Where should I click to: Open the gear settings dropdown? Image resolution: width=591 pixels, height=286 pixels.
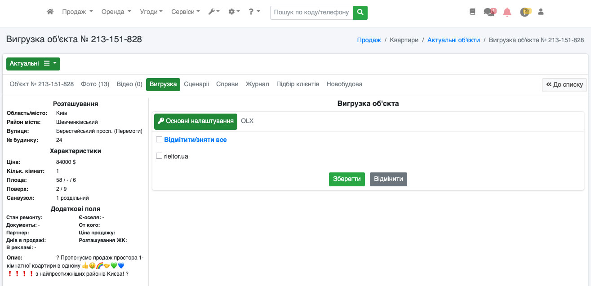(x=234, y=12)
